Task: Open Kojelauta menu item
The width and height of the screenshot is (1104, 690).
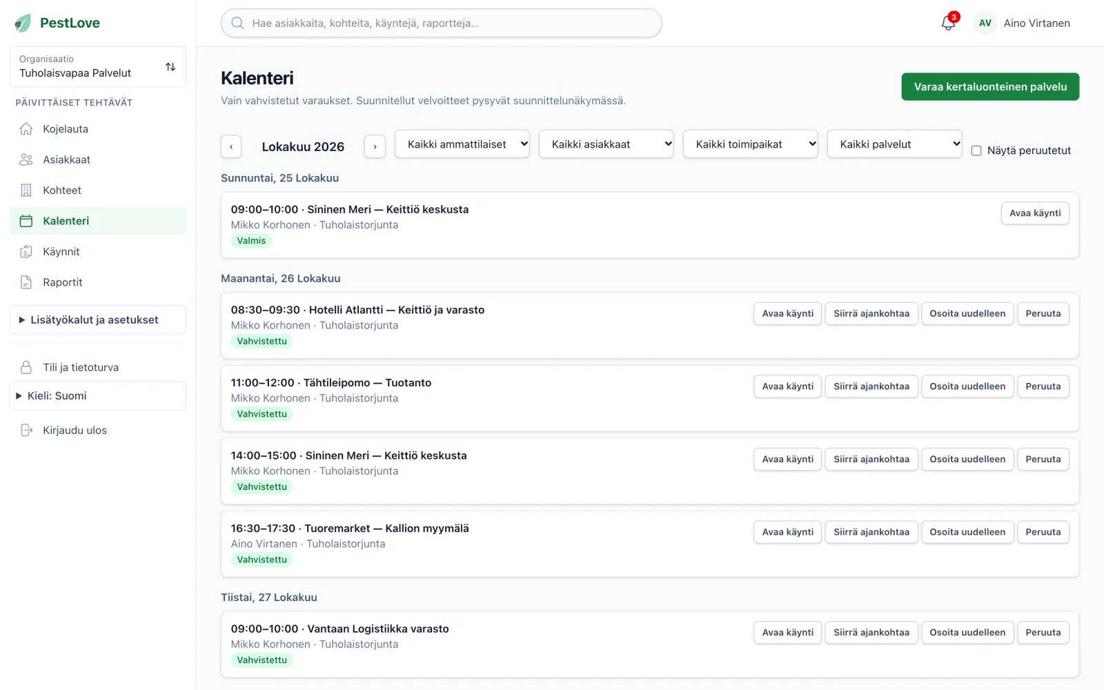Action: 98,129
